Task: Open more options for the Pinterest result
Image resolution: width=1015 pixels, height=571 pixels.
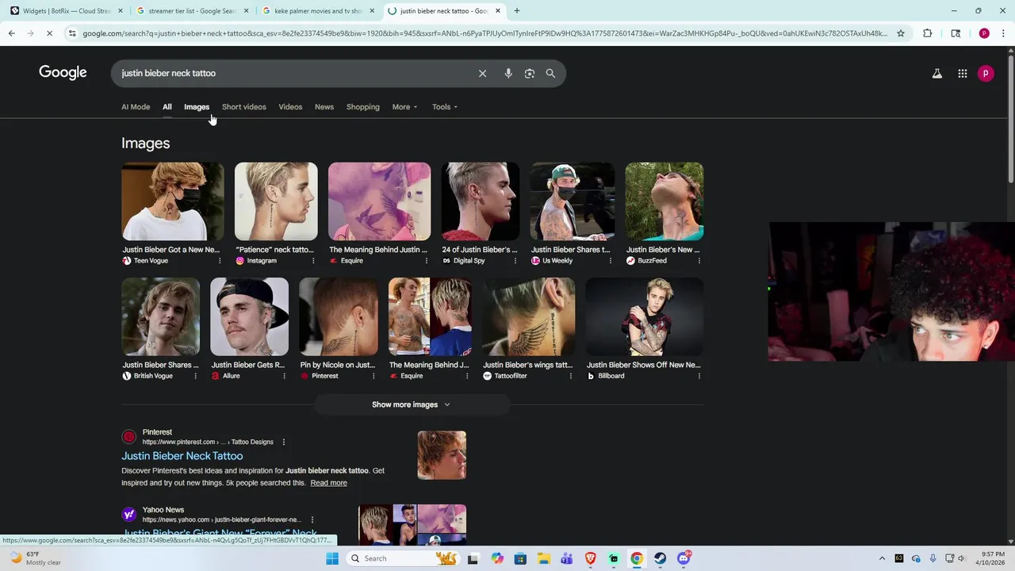Action: 283,442
